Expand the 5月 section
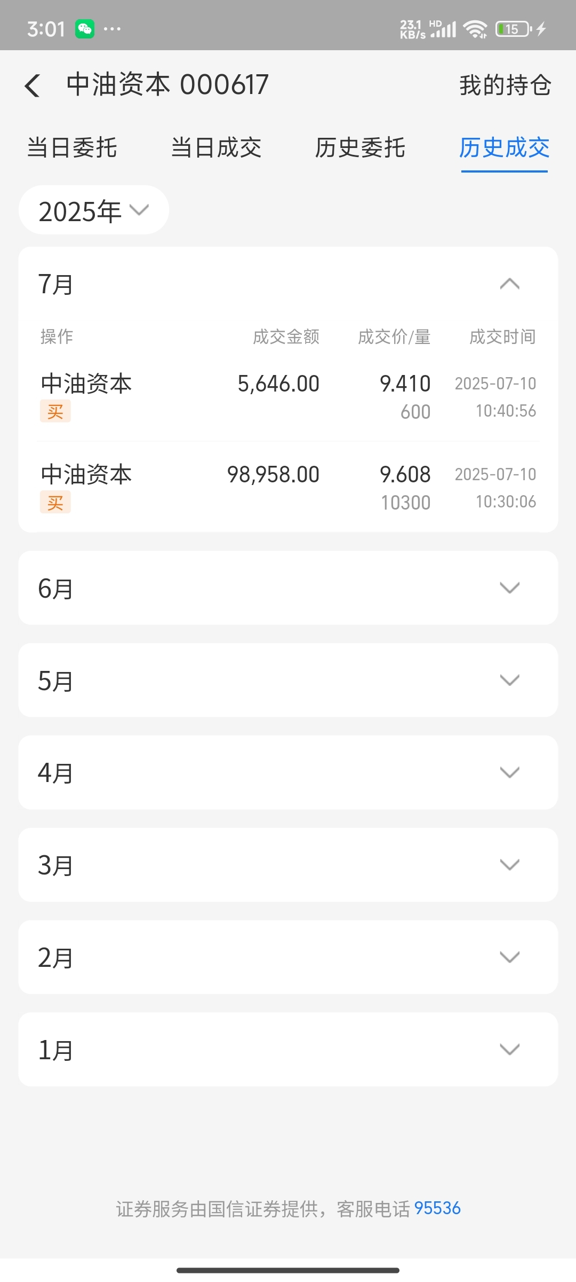 [x=288, y=680]
